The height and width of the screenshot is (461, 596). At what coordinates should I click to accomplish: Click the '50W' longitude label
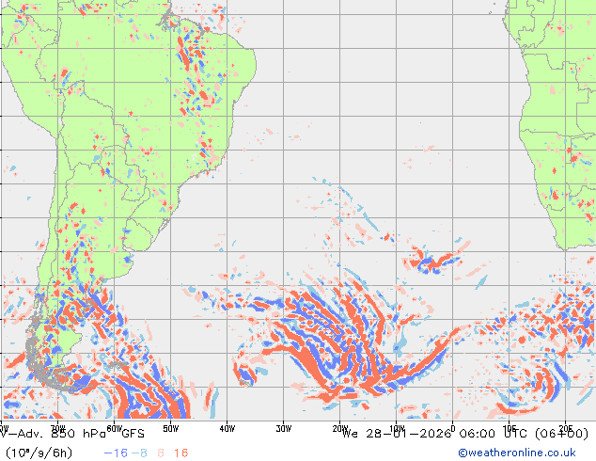pyautogui.click(x=171, y=429)
